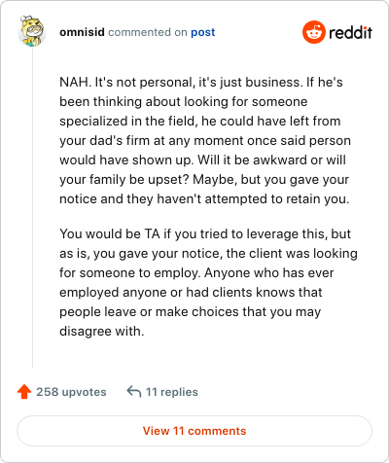389x463 pixels.
Task: Click the line ending "attempted to retain you."
Action: pyautogui.click(x=204, y=198)
